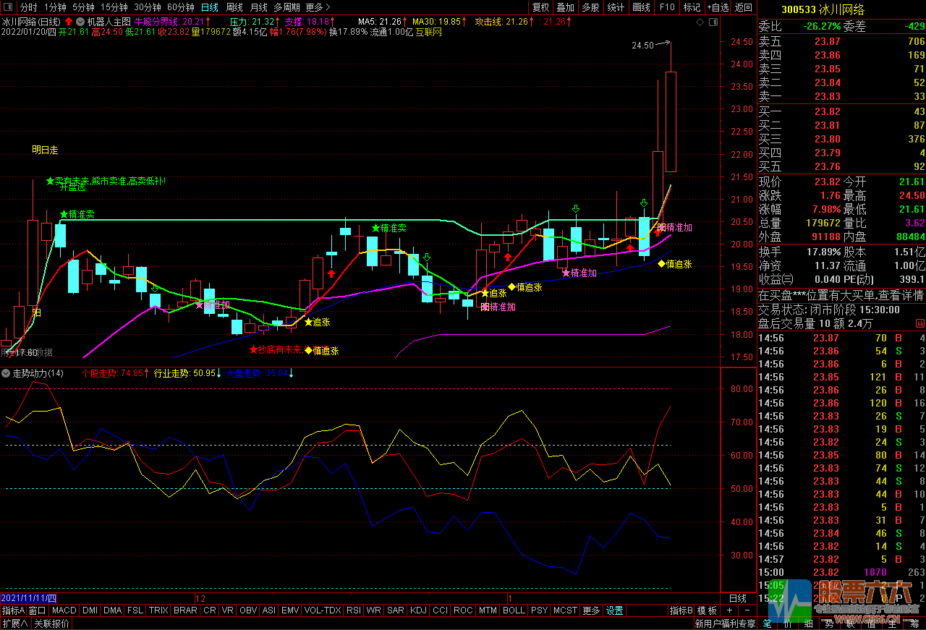Switch to 15分钟 period
926x630 pixels.
(114, 7)
